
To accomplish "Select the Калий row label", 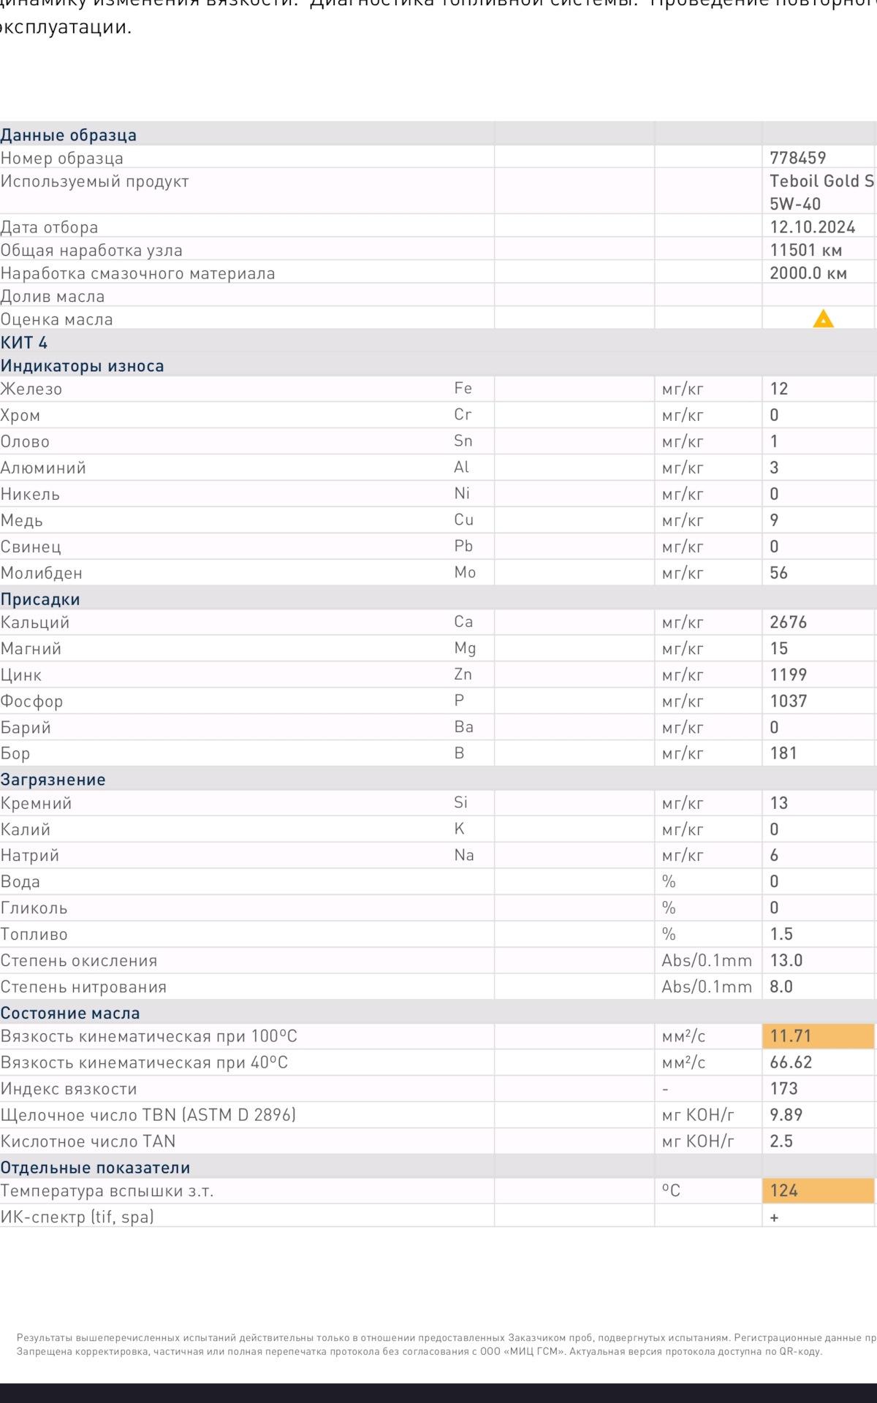I will [x=26, y=830].
